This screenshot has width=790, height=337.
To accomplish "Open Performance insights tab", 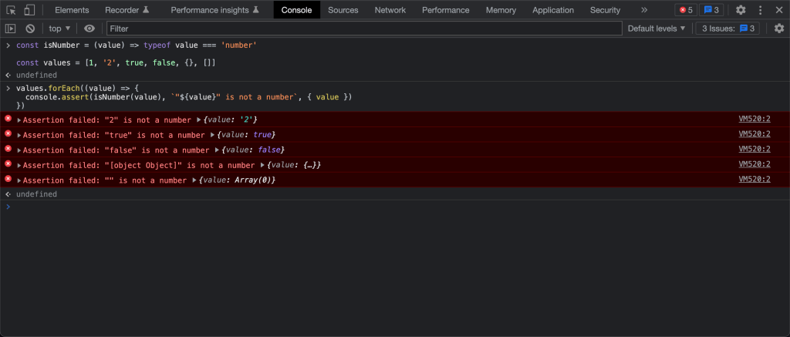I will click(x=214, y=10).
